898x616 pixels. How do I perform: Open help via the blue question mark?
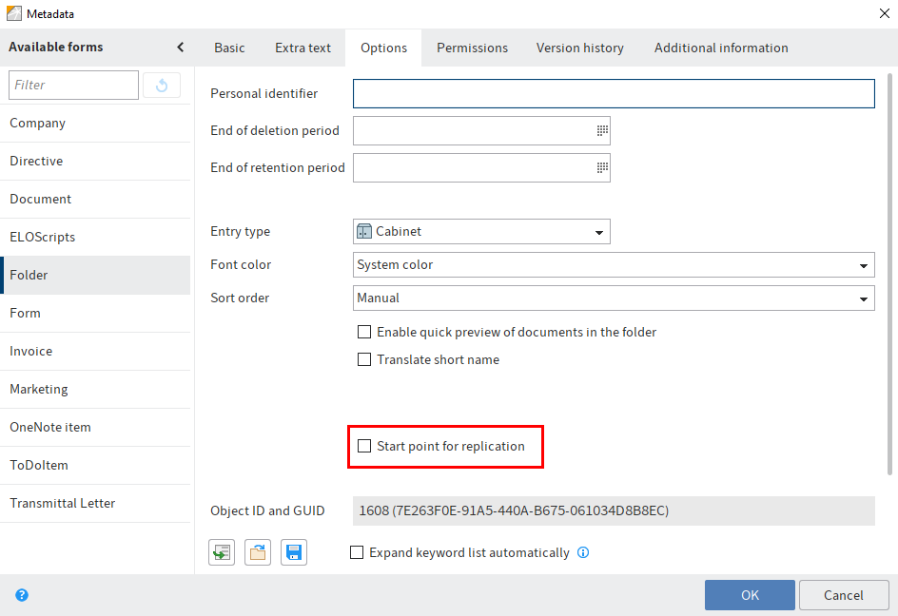[x=22, y=595]
